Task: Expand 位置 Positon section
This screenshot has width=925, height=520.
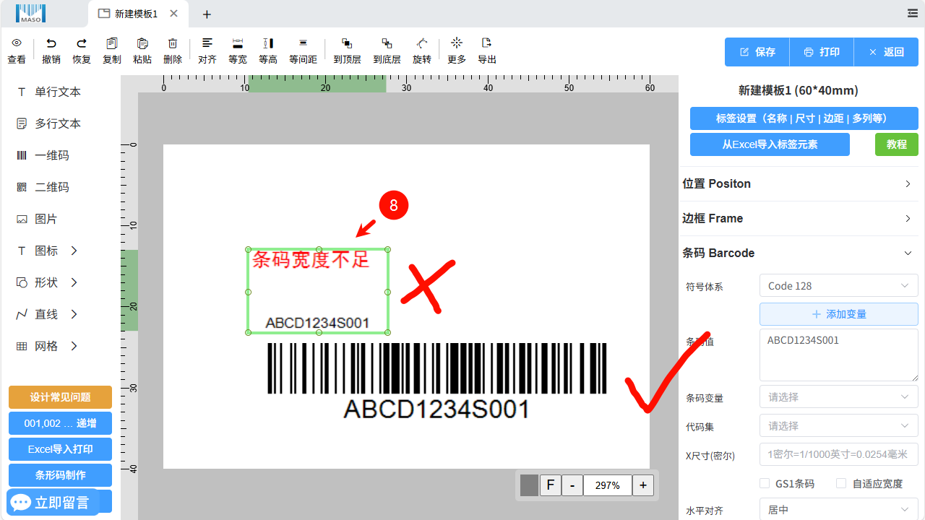Action: (801, 183)
